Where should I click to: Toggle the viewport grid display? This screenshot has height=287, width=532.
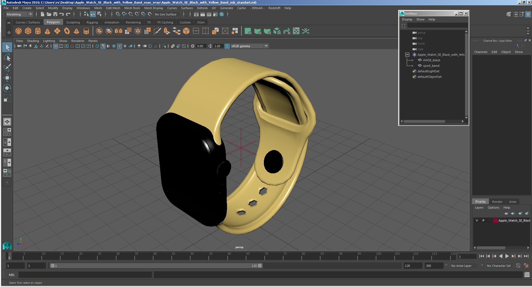pos(56,46)
